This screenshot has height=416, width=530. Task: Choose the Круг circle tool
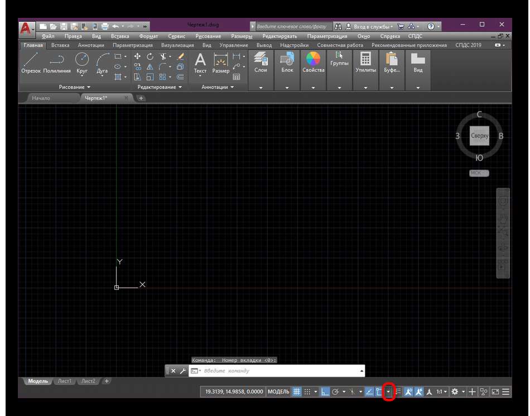coord(82,60)
